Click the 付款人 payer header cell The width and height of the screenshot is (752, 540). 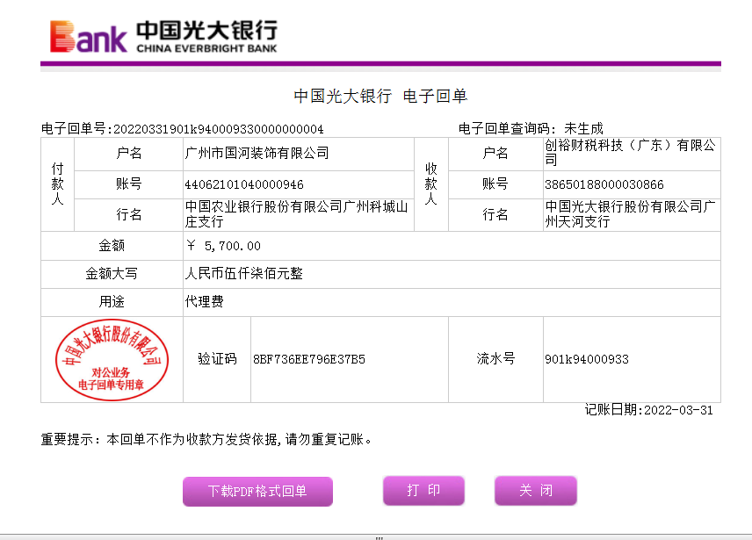[58, 184]
